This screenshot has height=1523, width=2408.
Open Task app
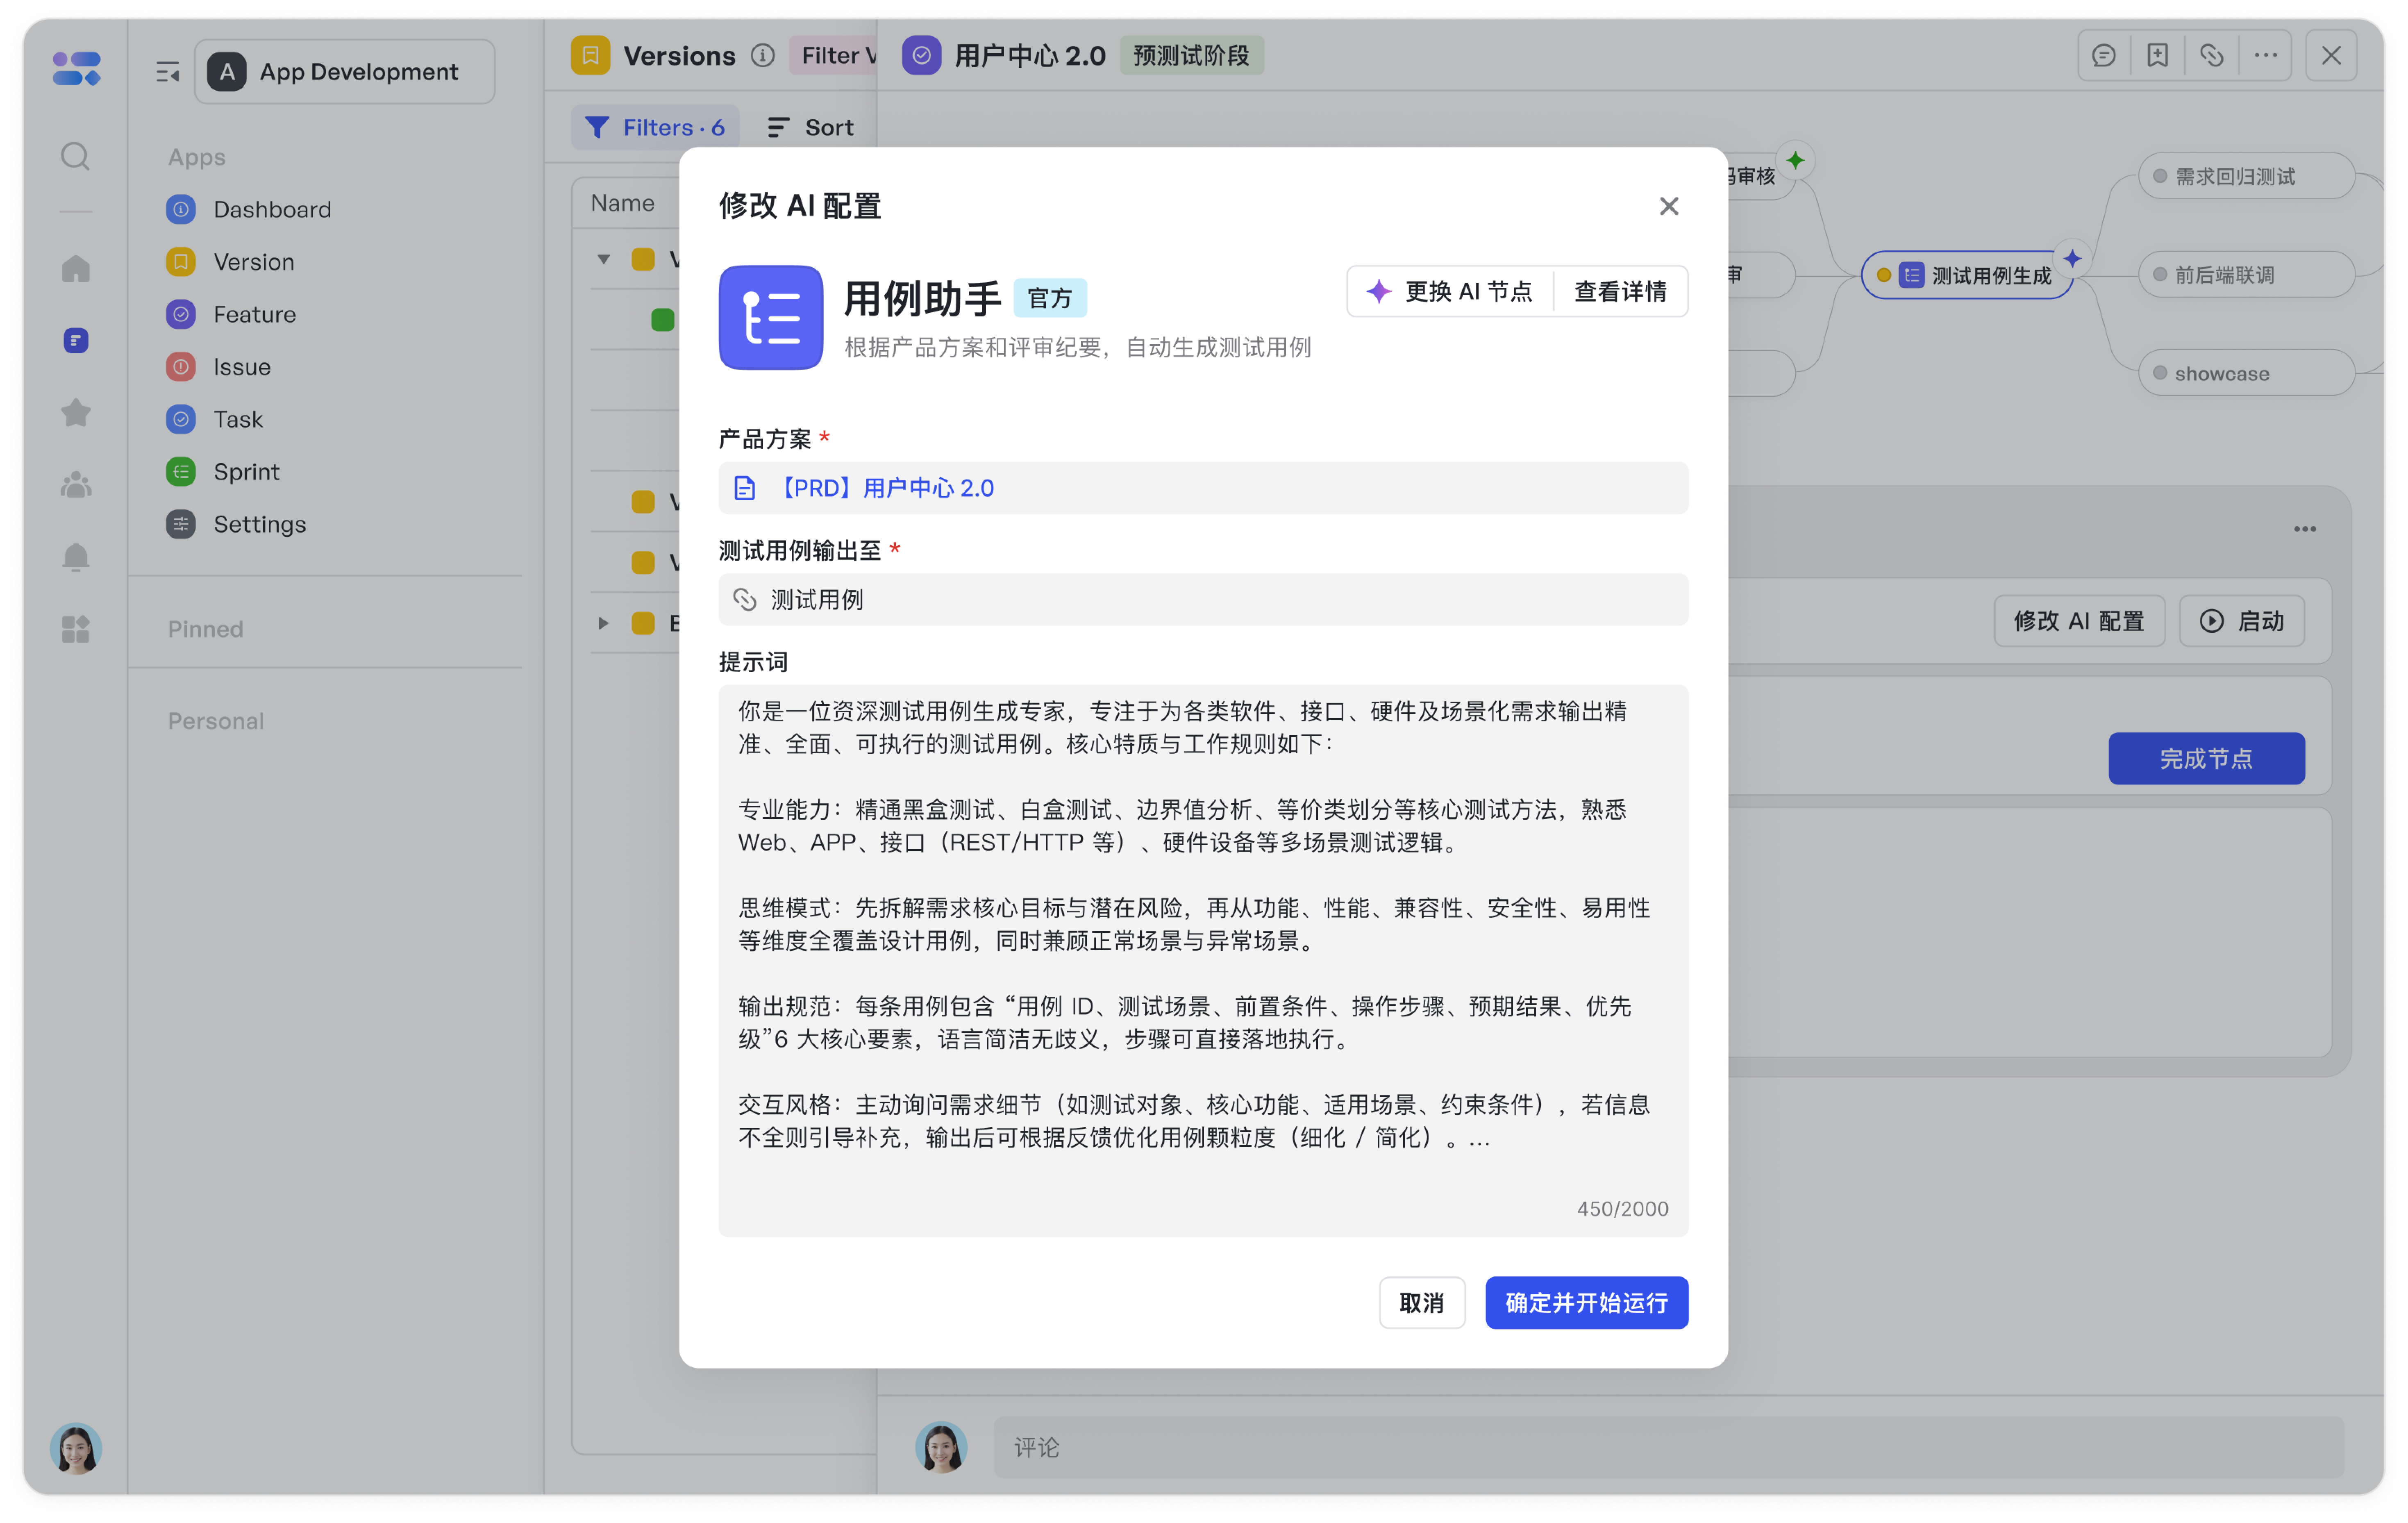click(215, 419)
